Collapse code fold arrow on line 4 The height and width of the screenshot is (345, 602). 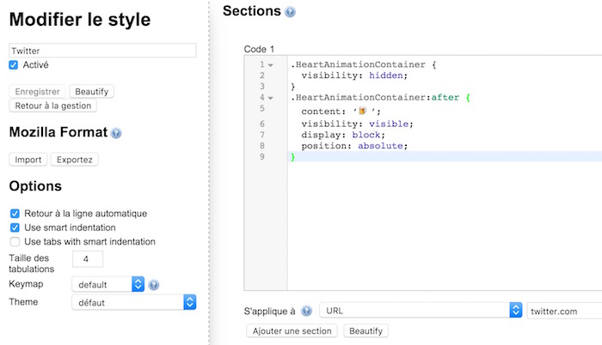coord(270,99)
